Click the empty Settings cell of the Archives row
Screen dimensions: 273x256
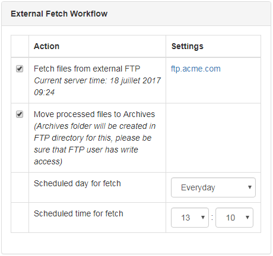[x=213, y=138]
